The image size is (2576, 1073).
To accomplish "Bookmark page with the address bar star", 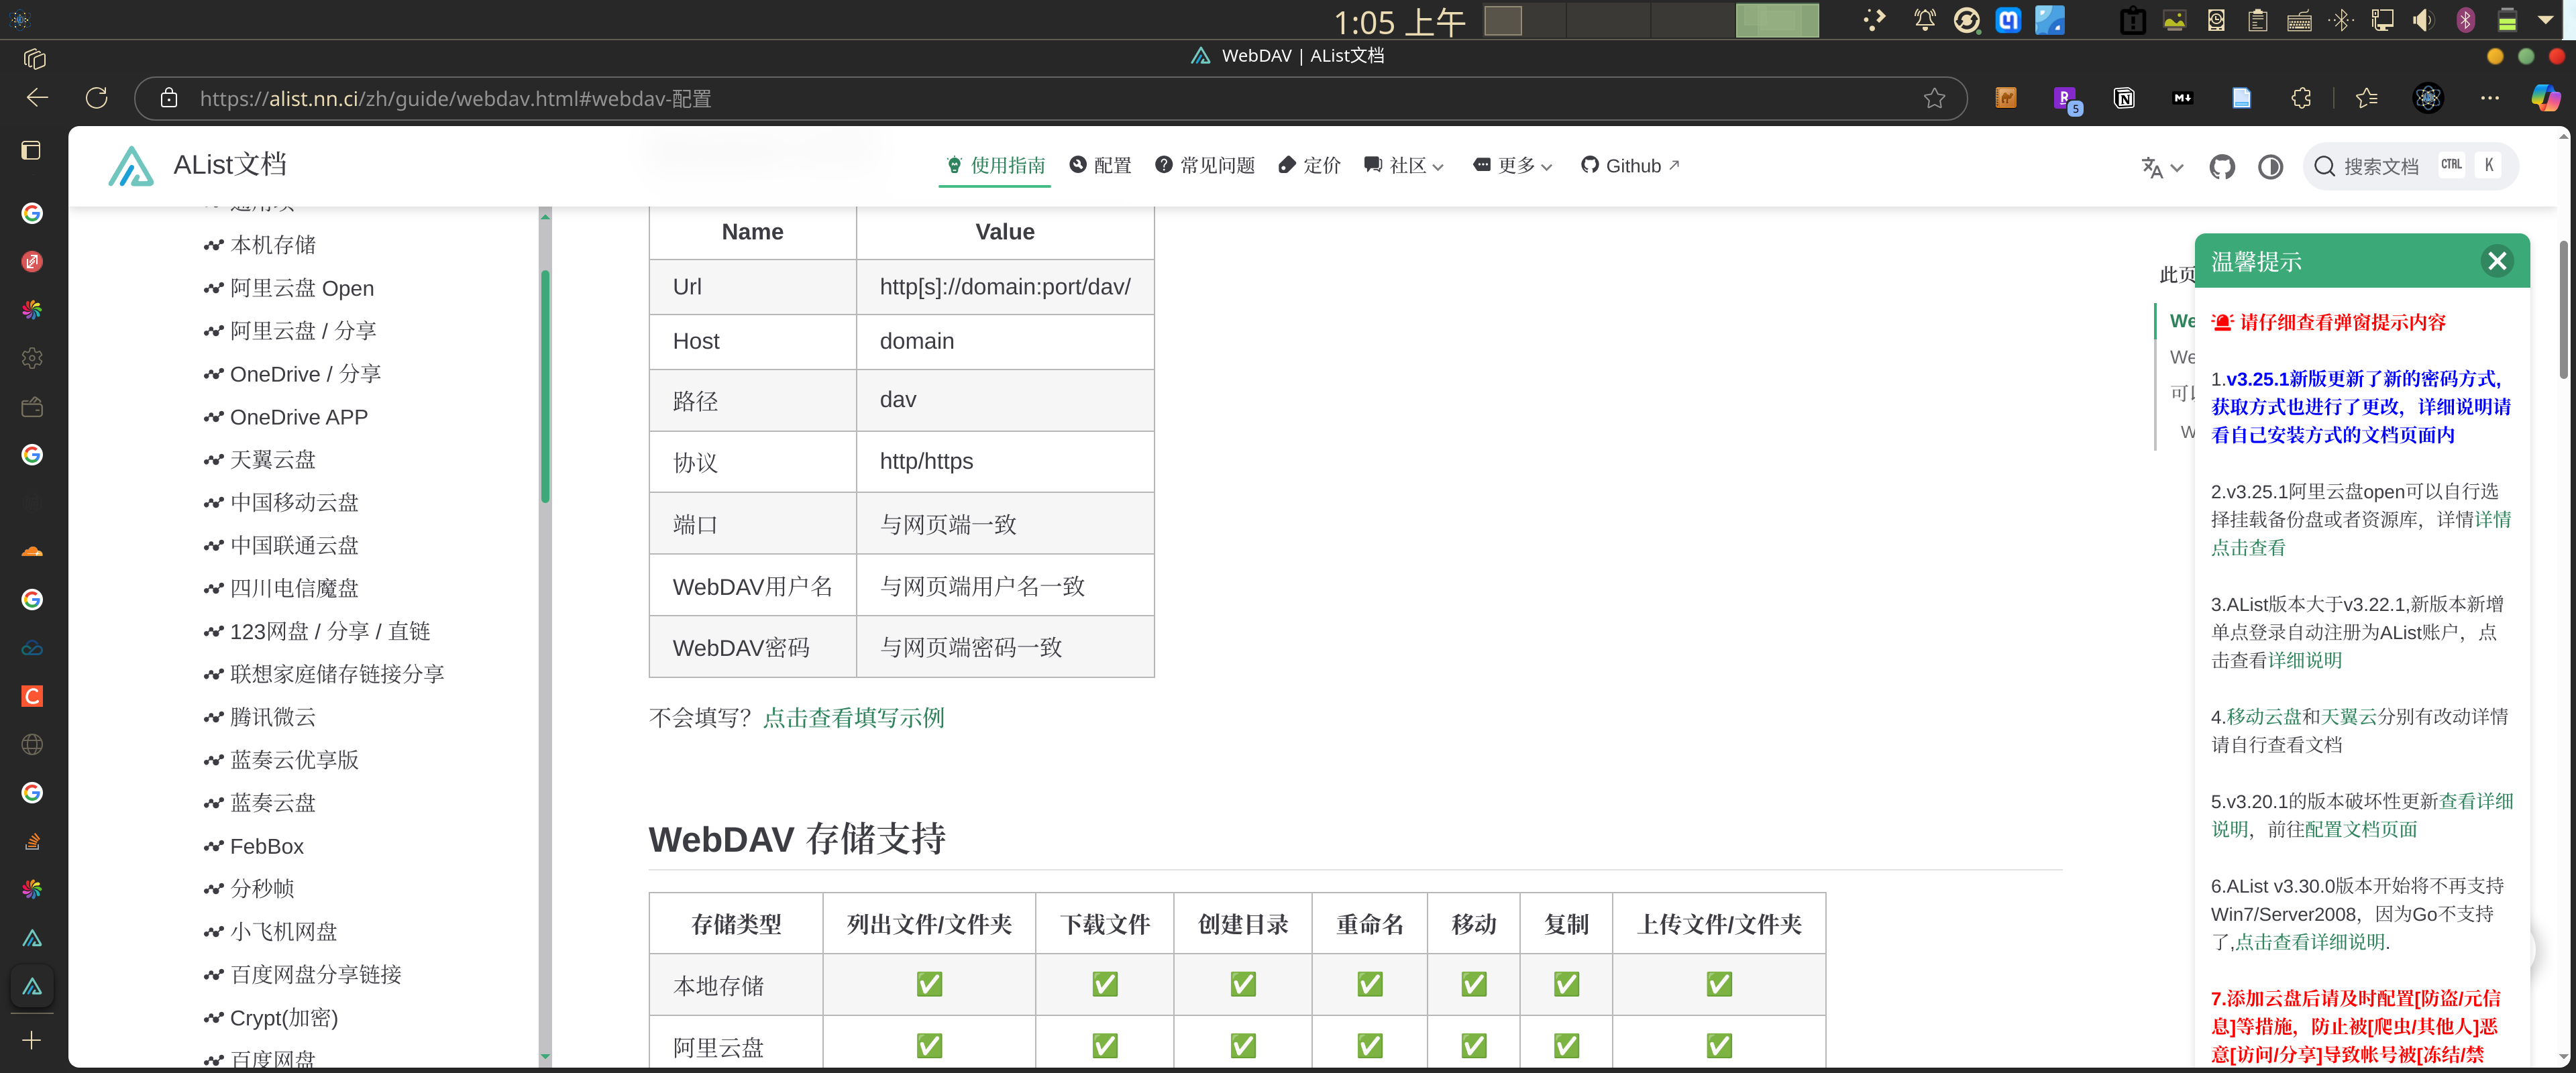I will coord(1934,98).
